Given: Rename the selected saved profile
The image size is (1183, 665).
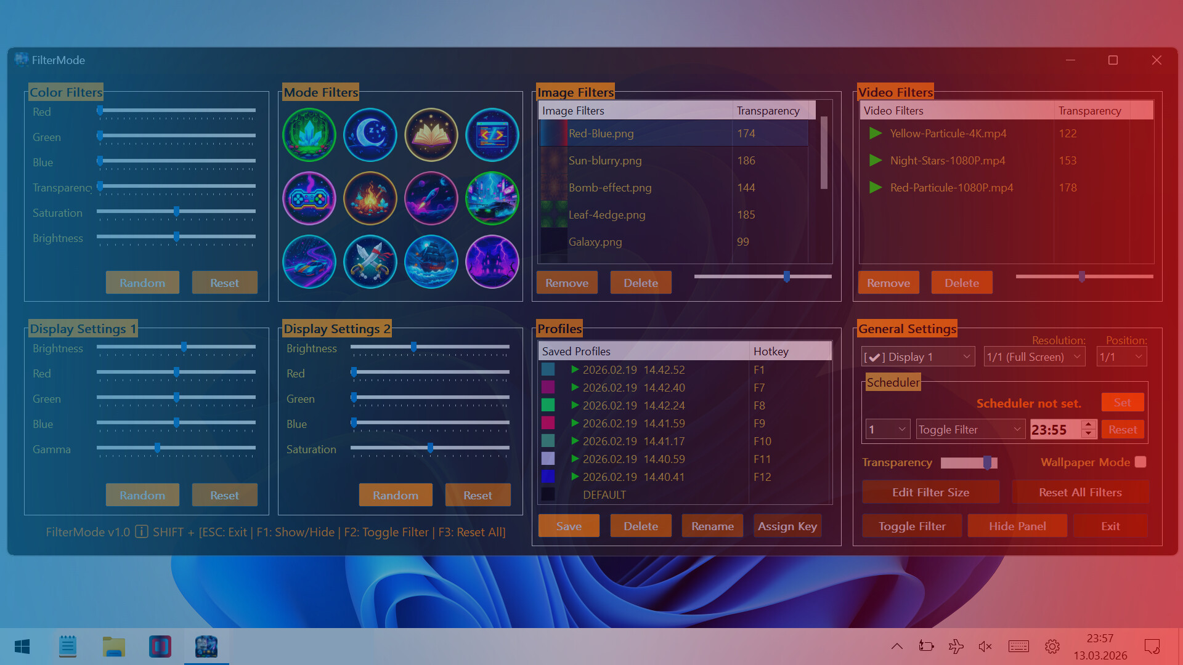Looking at the screenshot, I should 712,525.
